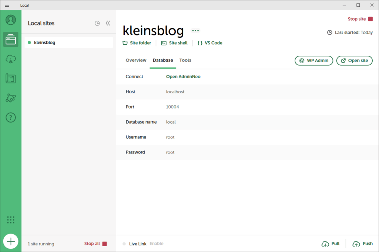Enable Live Link
This screenshot has height=252, width=379.
click(x=156, y=244)
